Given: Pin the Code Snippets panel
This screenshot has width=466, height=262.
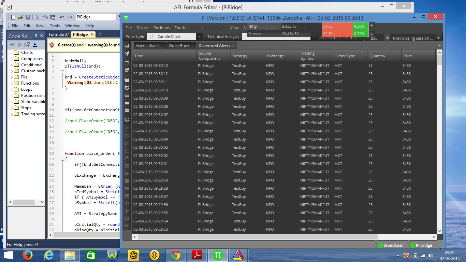Looking at the screenshot, I should tap(36, 36).
